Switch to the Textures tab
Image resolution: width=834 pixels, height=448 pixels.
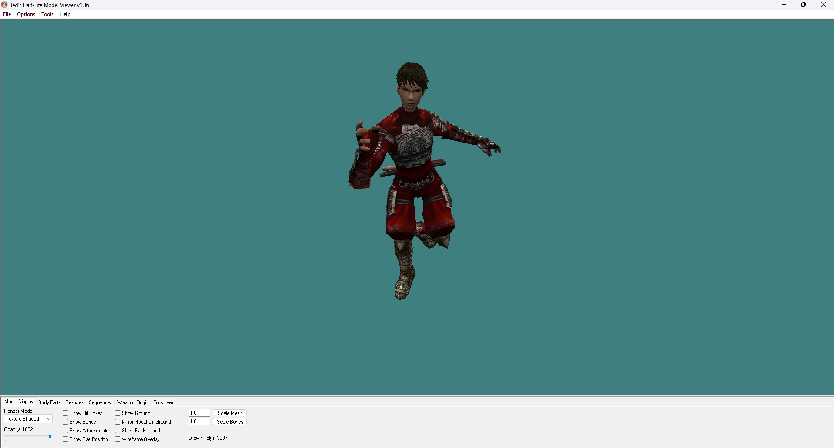click(75, 402)
